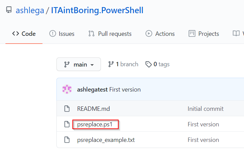Expand the main branch dropdown
The height and width of the screenshot is (149, 244).
click(79, 64)
